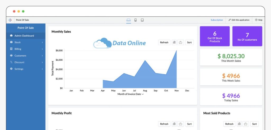
Task: Sort the Most Sold Products chart
Action: pos(254,124)
